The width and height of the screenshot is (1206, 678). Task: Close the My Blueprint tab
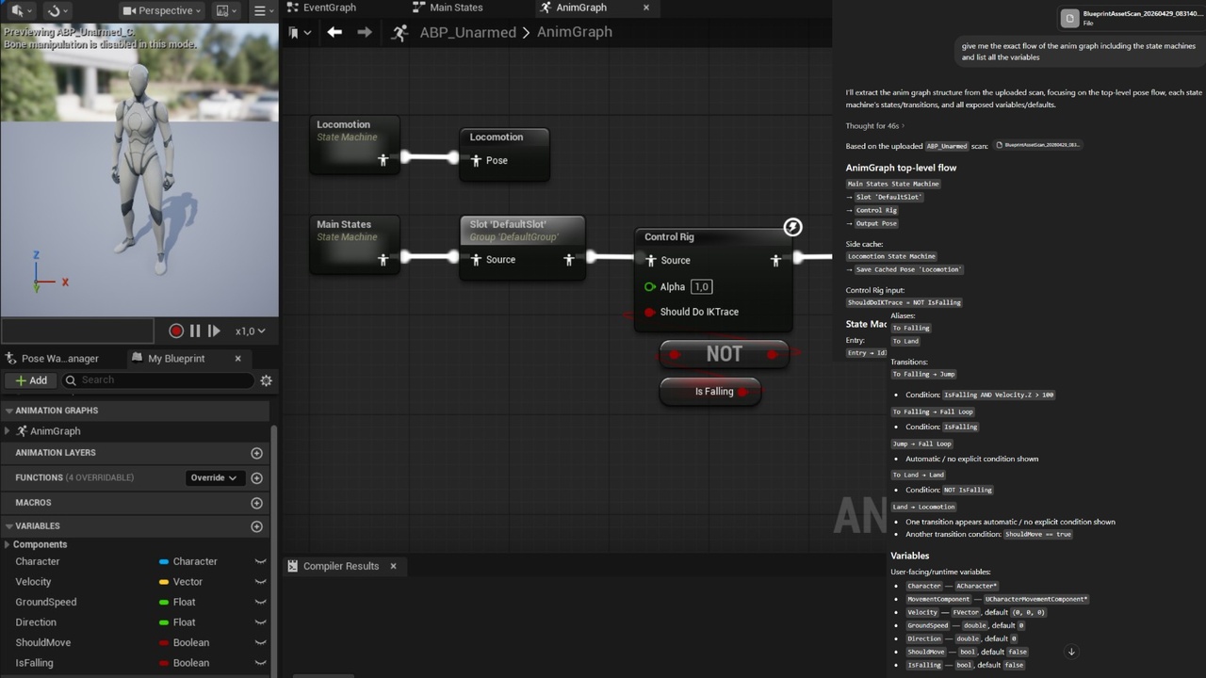tap(237, 358)
